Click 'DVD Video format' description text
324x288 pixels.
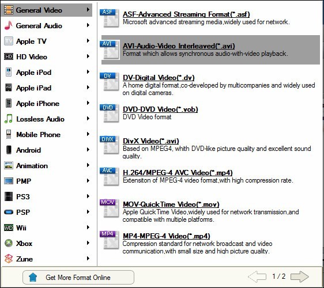pyautogui.click(x=147, y=117)
